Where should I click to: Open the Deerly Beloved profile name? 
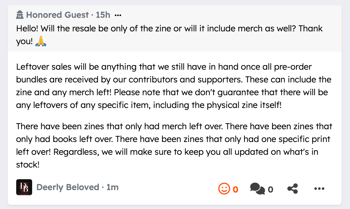(67, 187)
